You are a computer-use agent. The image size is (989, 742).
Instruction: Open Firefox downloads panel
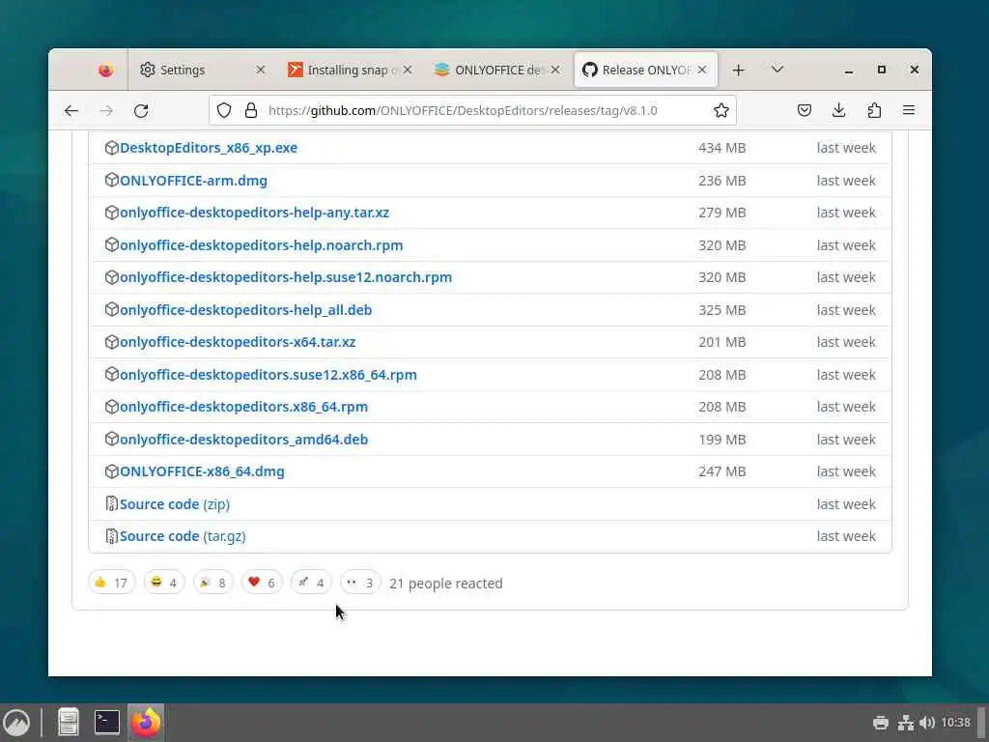point(839,110)
